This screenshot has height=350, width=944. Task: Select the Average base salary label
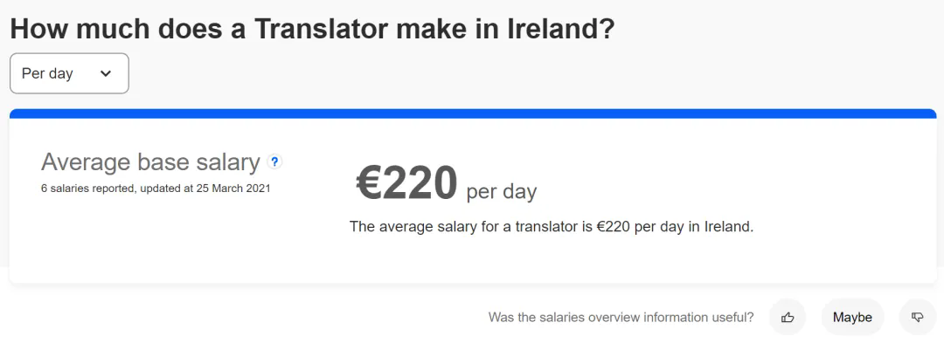(150, 162)
